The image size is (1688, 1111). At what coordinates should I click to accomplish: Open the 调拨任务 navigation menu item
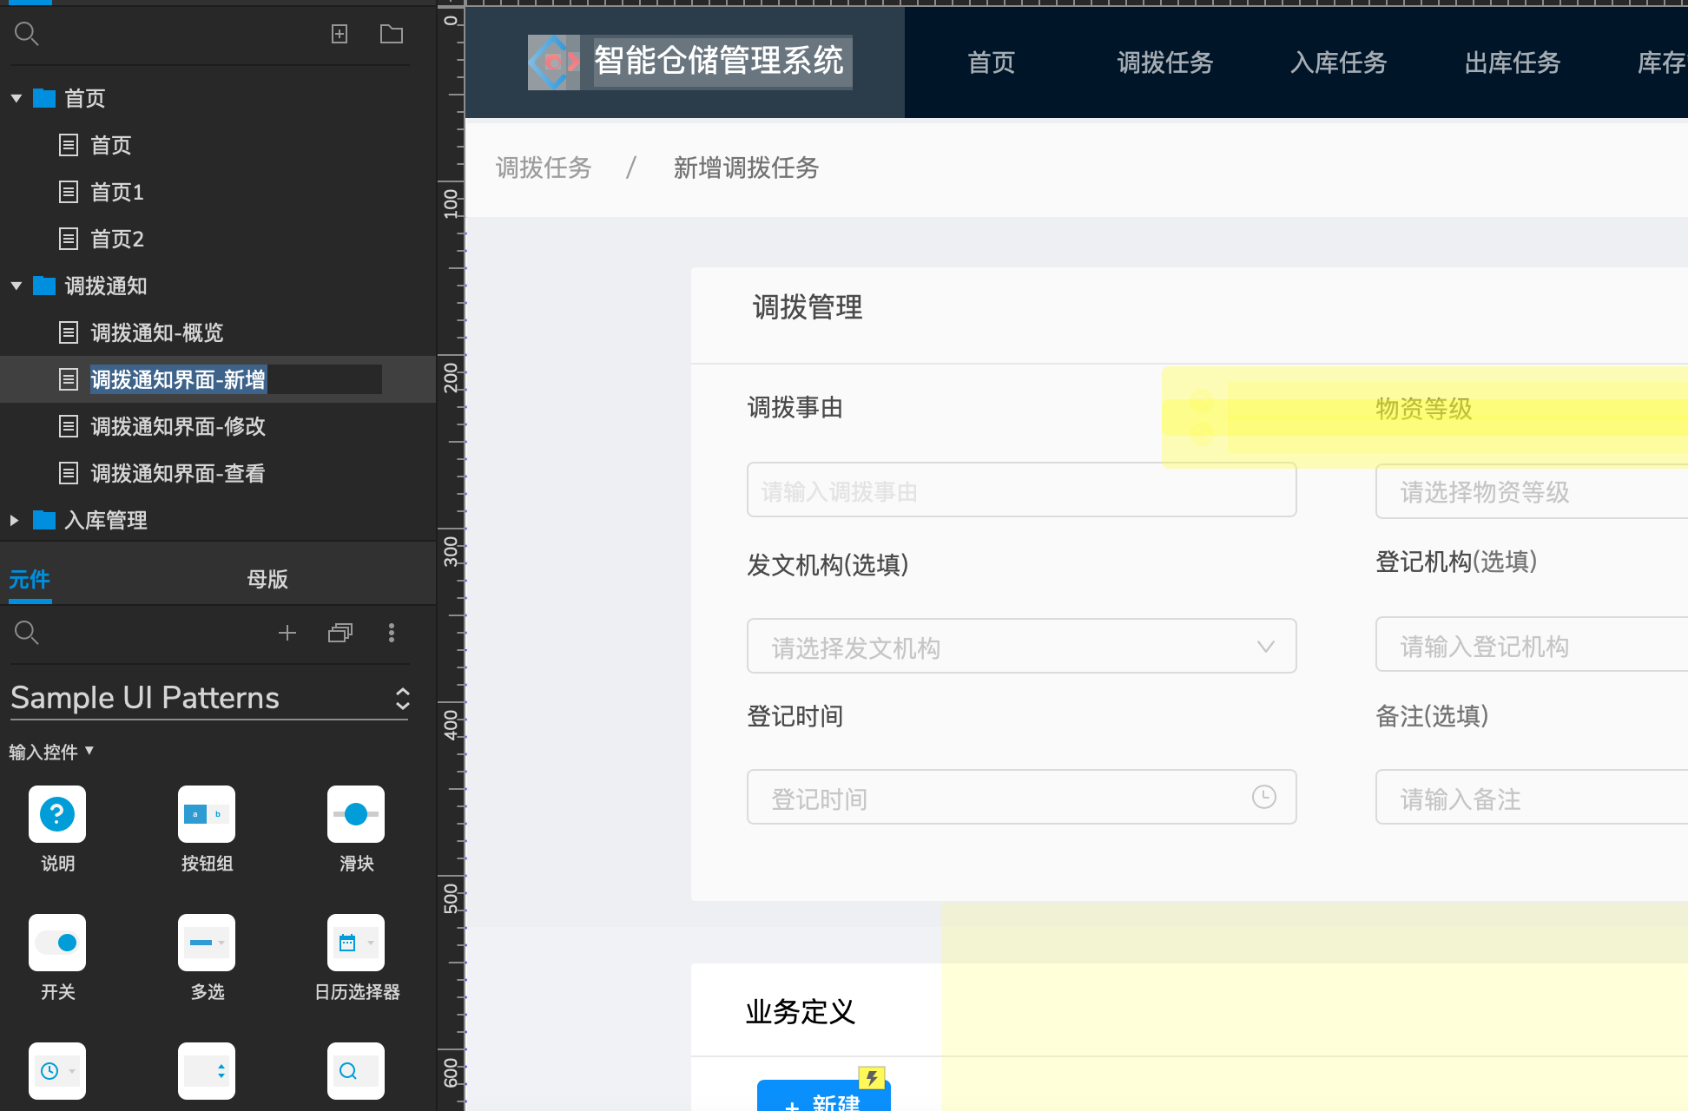pyautogui.click(x=1165, y=62)
